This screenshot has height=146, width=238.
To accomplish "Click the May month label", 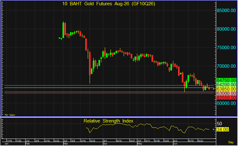I will pos(140,144).
